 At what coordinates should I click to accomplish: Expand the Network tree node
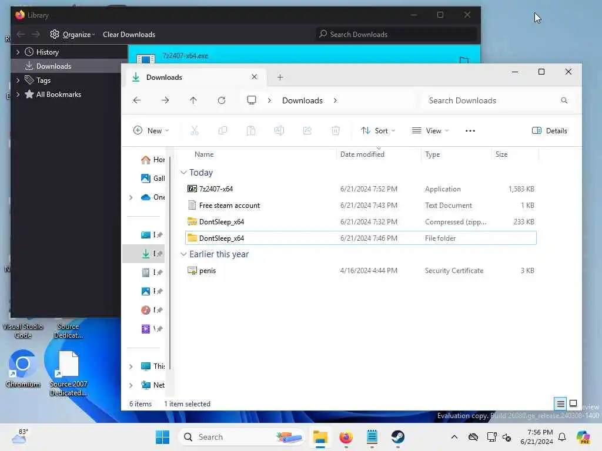click(131, 385)
